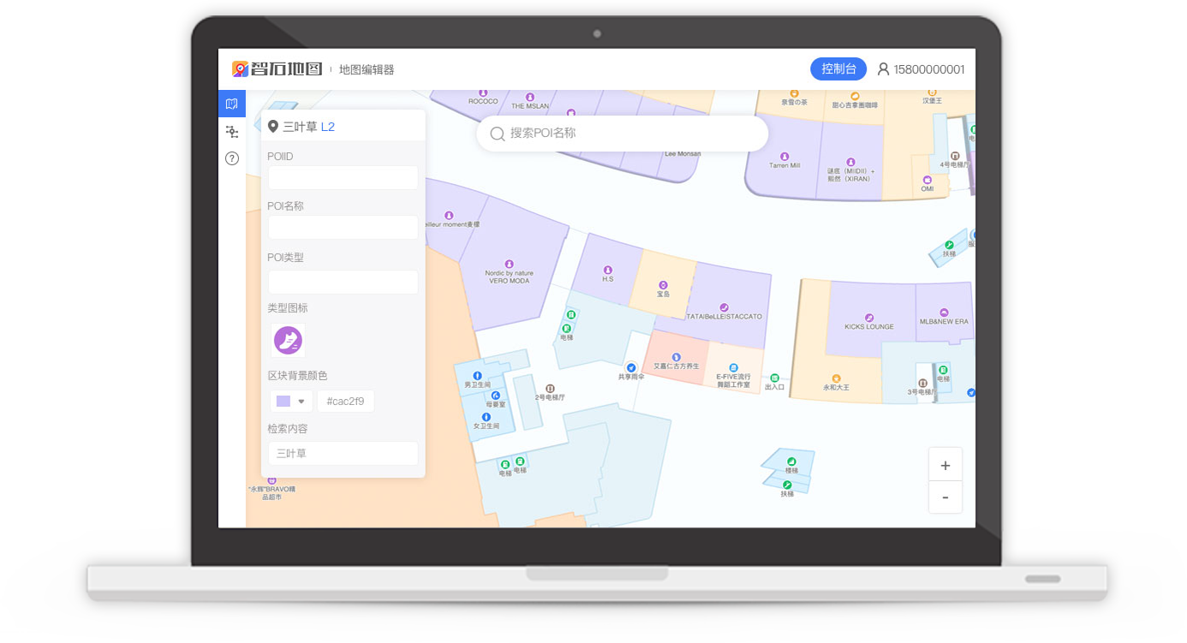
Task: Select the 共享雨伞 marker
Action: tap(630, 367)
